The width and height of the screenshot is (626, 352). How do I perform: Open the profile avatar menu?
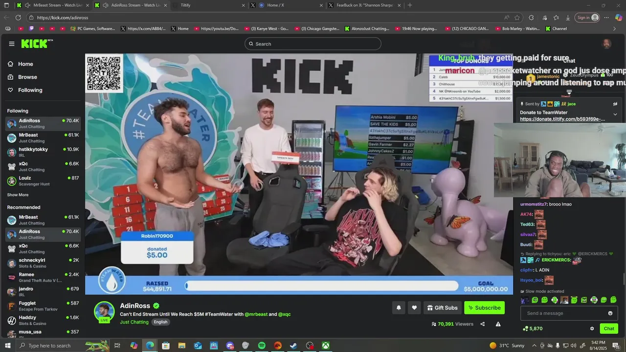[x=606, y=44]
